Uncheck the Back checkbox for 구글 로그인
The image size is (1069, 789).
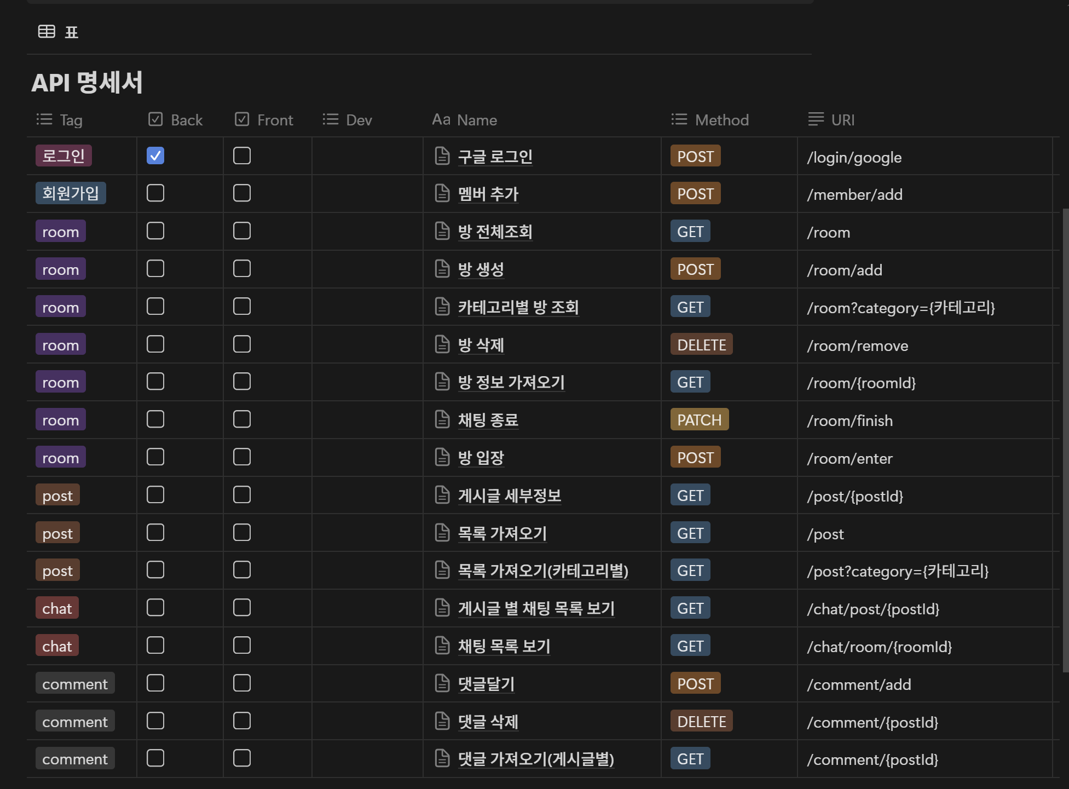point(155,156)
